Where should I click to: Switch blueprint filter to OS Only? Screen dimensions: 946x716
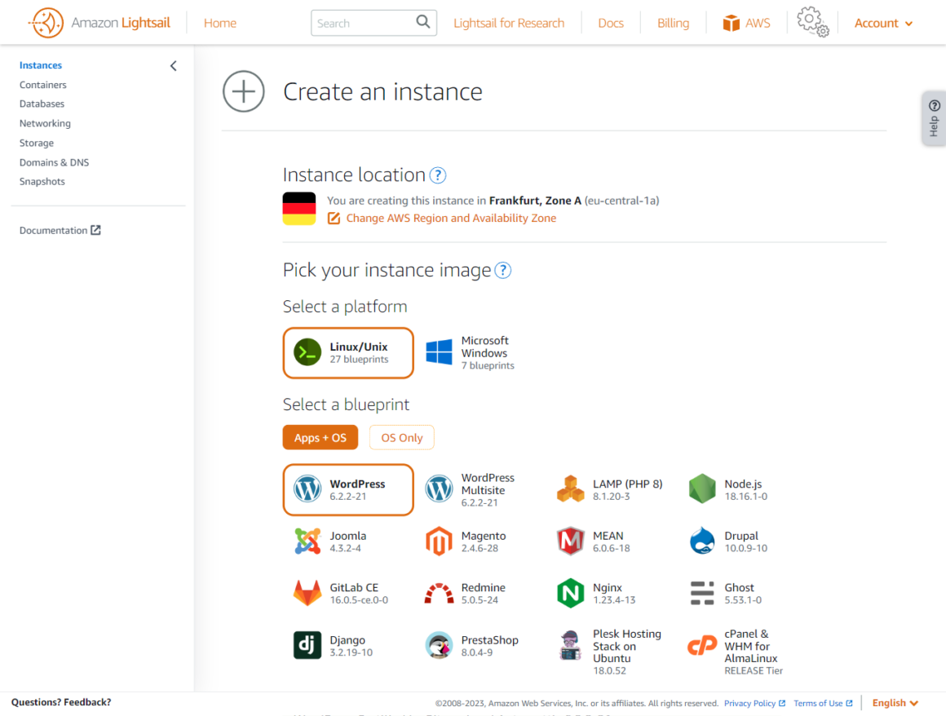point(401,438)
